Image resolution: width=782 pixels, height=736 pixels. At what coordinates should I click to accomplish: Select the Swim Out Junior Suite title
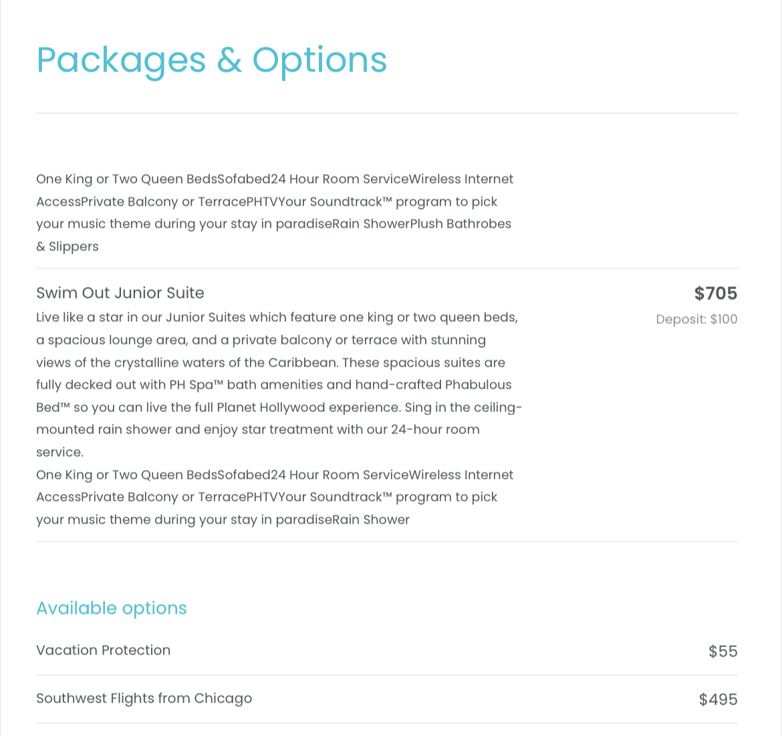pyautogui.click(x=120, y=293)
